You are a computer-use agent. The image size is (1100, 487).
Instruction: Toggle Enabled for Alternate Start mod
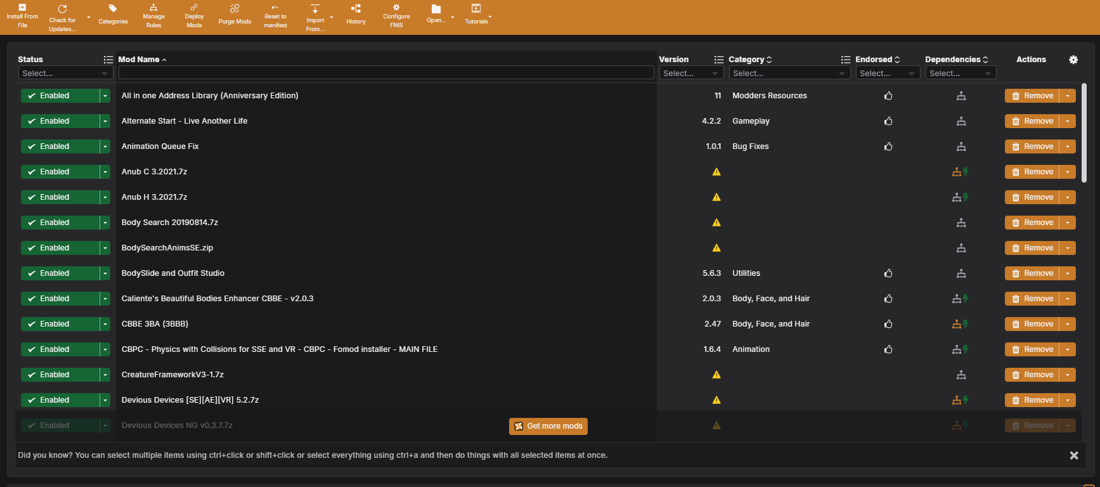pos(60,121)
